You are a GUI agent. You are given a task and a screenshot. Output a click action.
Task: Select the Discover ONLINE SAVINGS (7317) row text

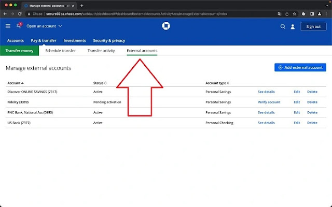[x=32, y=92]
